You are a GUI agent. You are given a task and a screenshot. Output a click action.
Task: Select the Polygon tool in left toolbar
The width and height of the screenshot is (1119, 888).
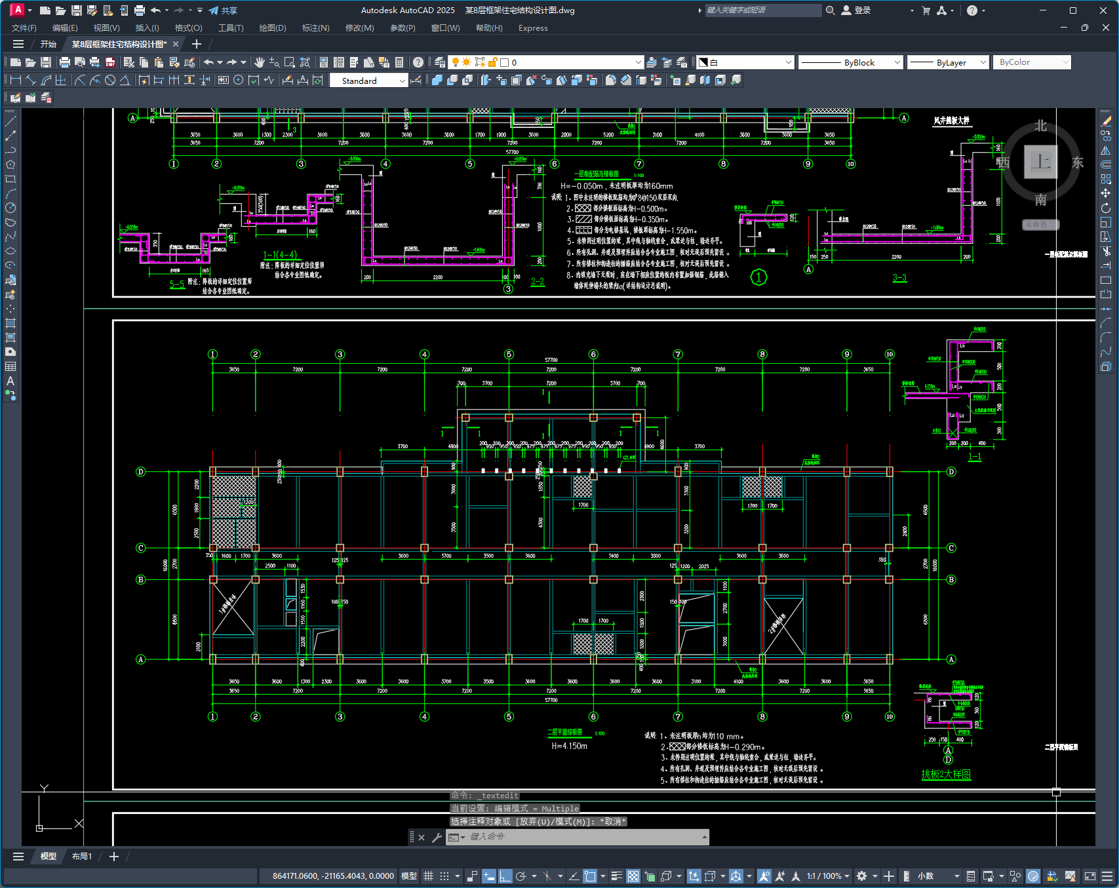point(10,164)
